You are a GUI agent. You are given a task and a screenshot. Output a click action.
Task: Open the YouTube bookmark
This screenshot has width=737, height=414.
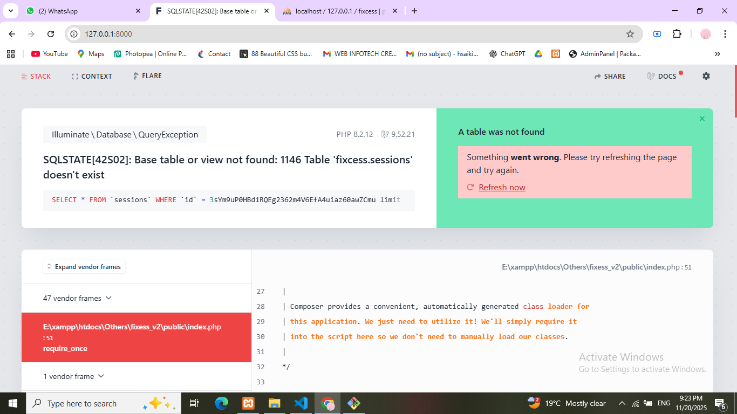50,54
